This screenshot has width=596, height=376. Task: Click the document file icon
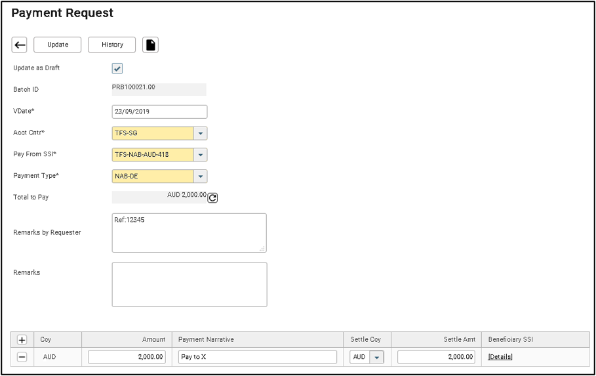pyautogui.click(x=150, y=45)
